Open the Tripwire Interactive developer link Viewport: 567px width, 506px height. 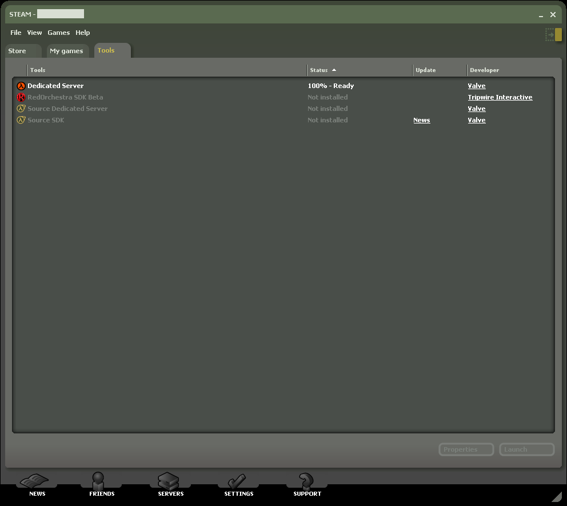click(x=500, y=97)
